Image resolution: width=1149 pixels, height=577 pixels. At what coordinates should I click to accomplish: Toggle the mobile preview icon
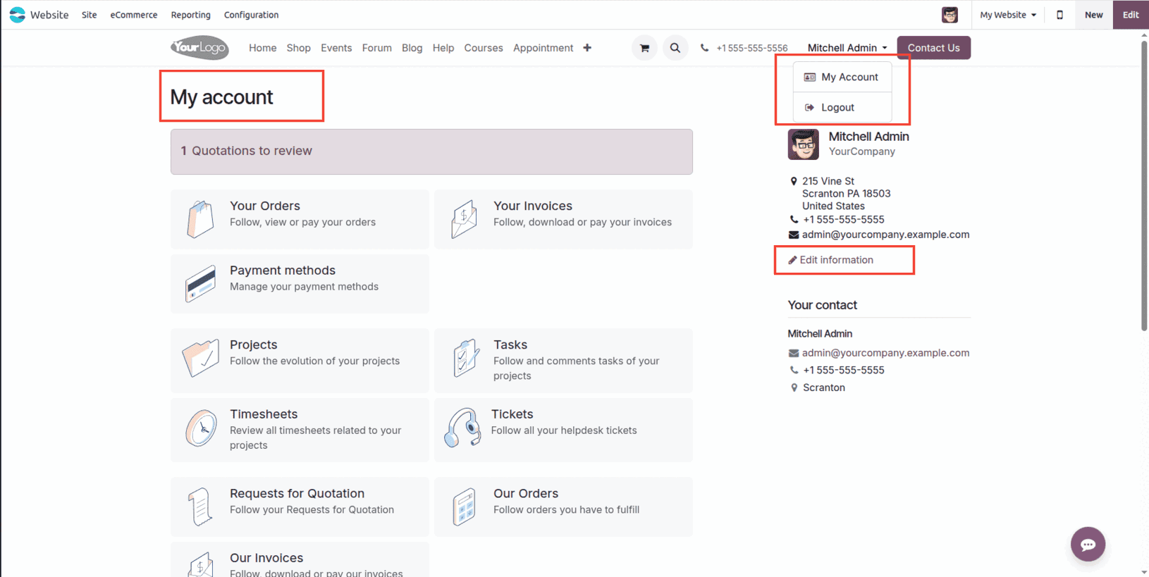click(1059, 15)
